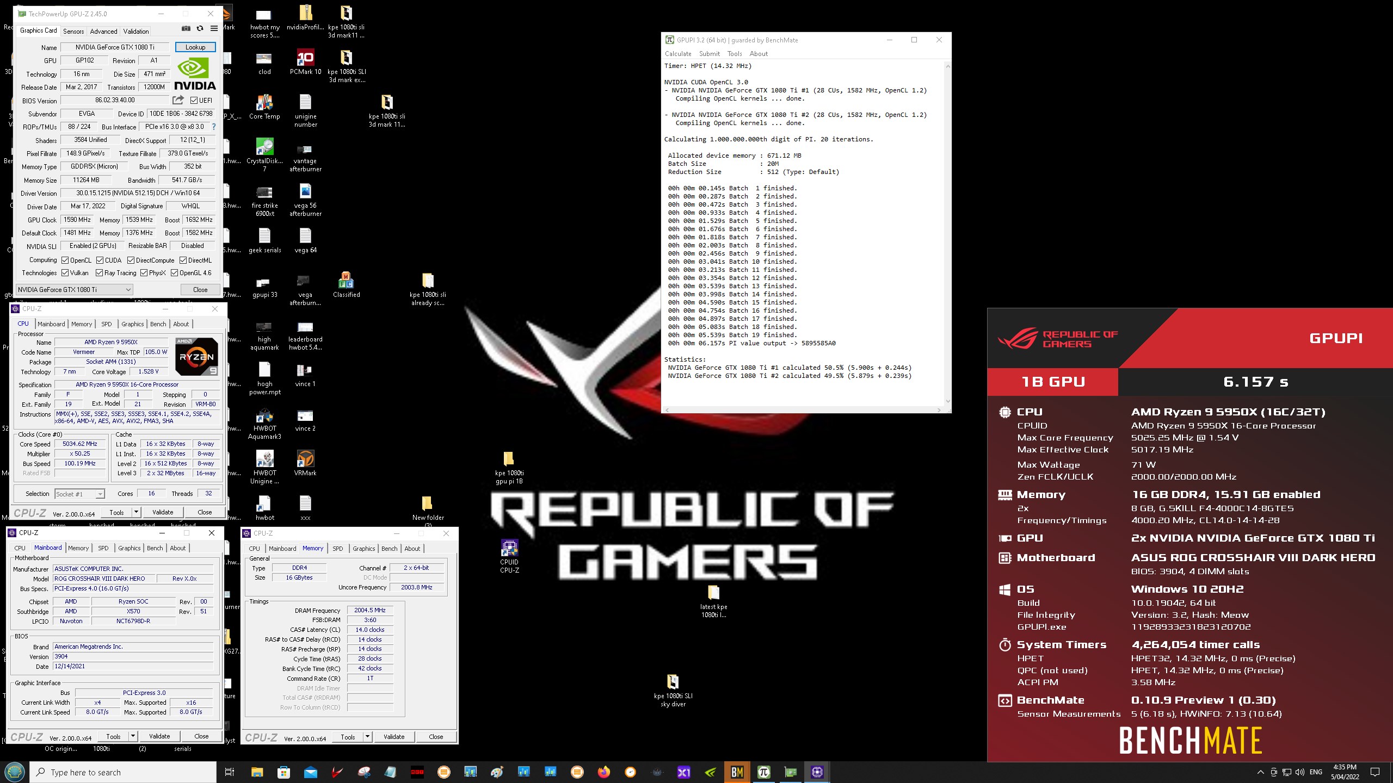Open File Explorer from the taskbar

pyautogui.click(x=257, y=772)
